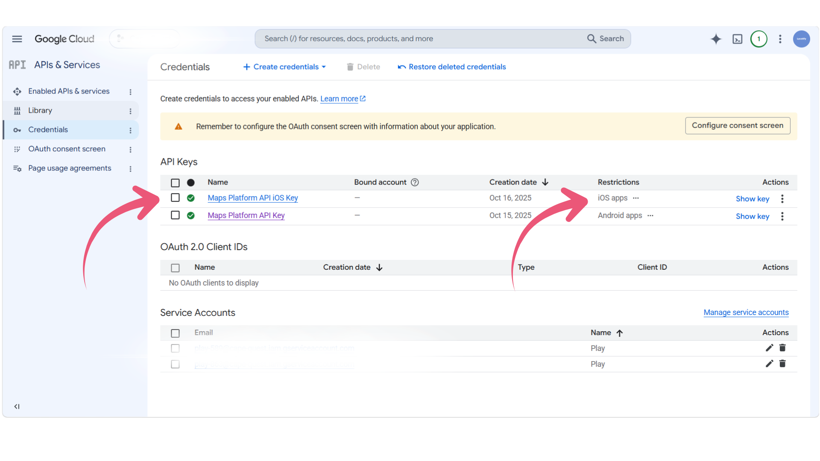Open the OAuth consent screen page

pos(67,149)
